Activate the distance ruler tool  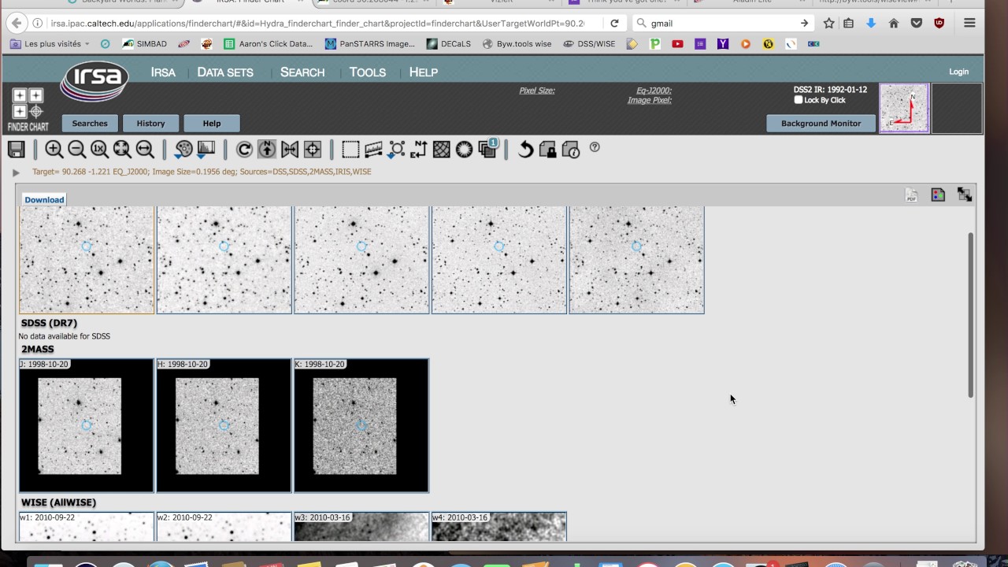[373, 149]
